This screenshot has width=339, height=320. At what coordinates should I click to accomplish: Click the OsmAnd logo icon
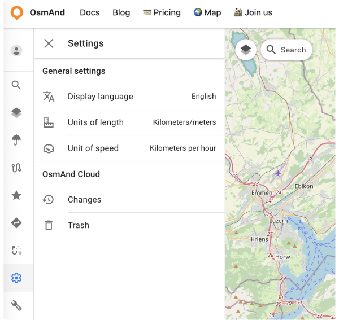click(x=18, y=12)
